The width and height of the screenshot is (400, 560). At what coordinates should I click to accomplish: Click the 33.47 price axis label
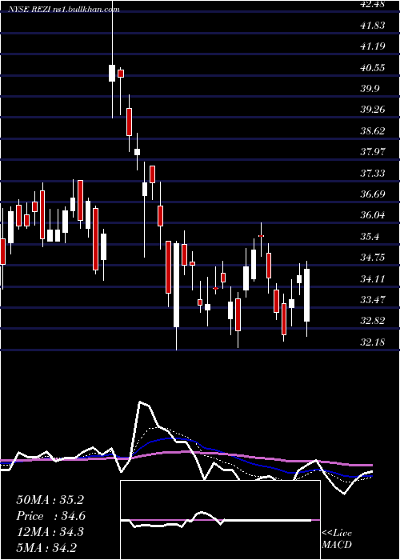click(x=374, y=300)
